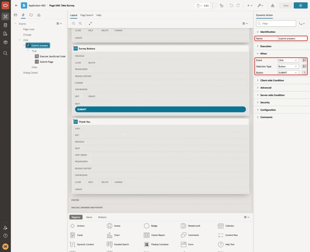Viewport: 310px width, 252px height.
Task: Open SQL Workshop database icon
Action: pyautogui.click(x=5, y=25)
